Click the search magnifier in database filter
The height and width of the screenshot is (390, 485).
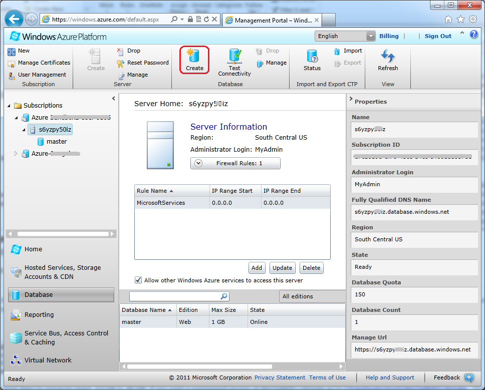[x=223, y=296]
